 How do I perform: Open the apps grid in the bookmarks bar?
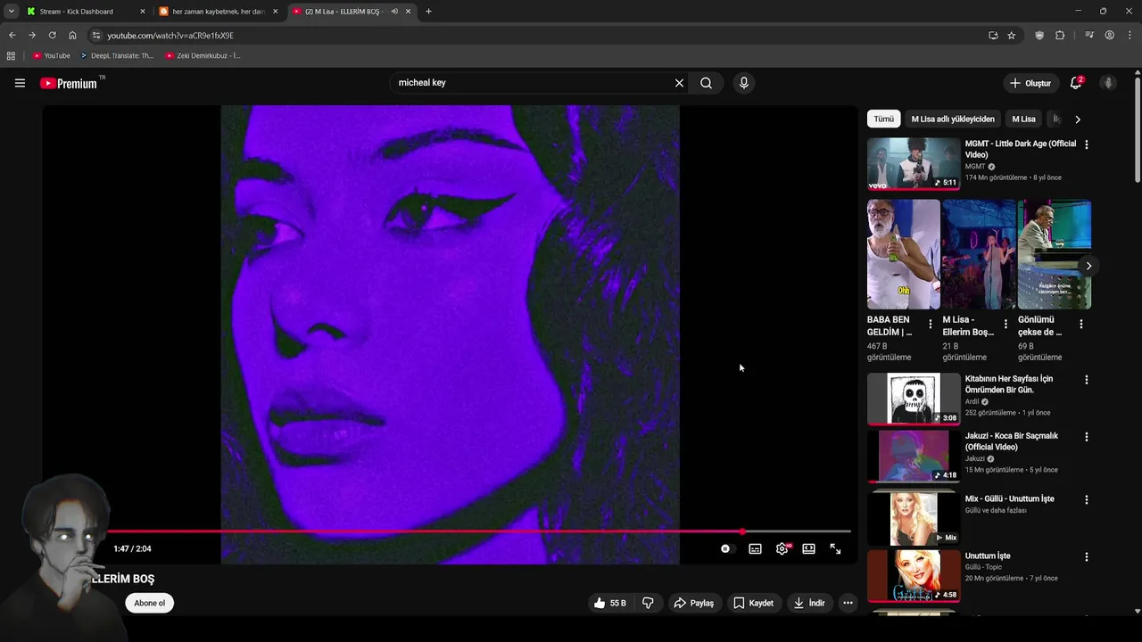coord(11,55)
